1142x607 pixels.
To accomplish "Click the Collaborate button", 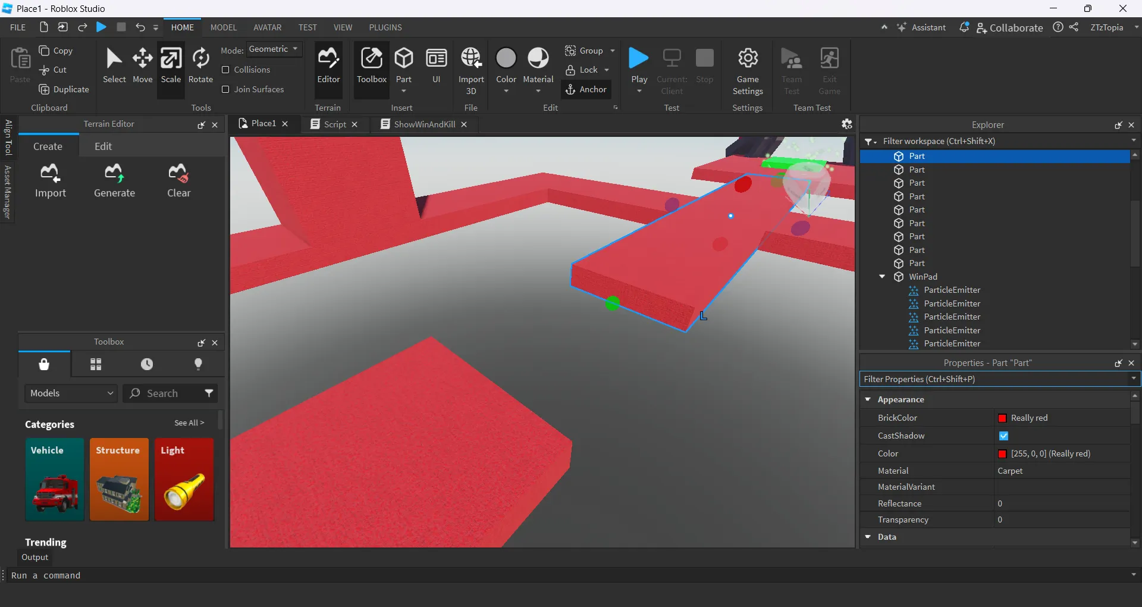I will [x=1009, y=27].
